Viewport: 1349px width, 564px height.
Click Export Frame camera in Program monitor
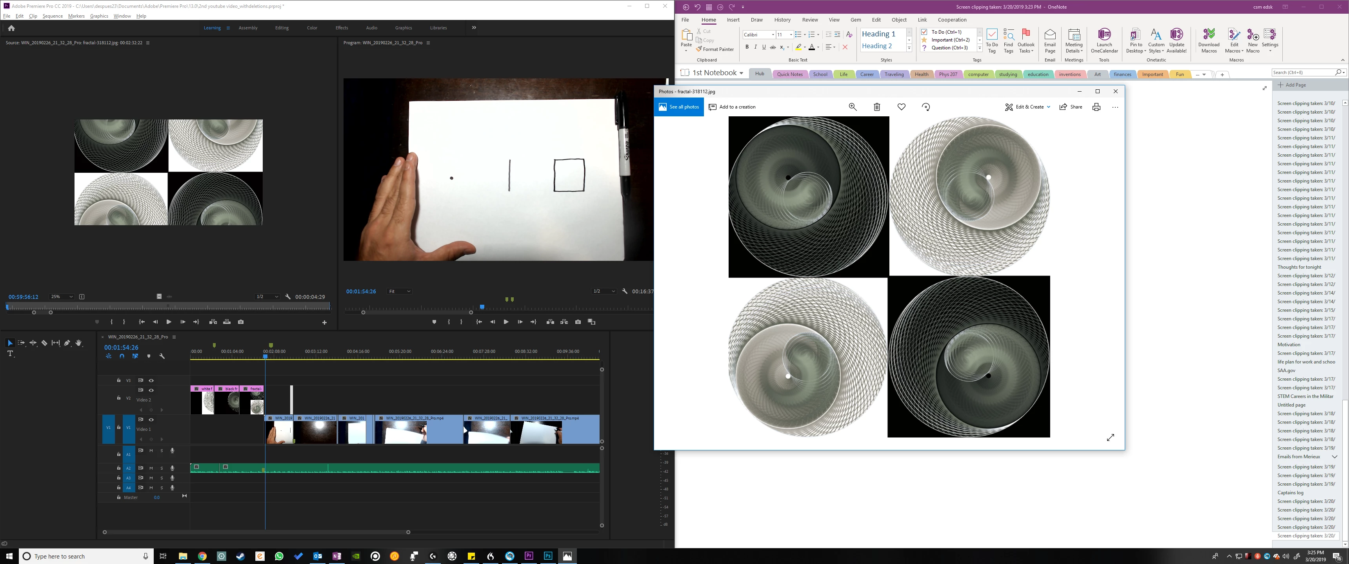click(578, 322)
